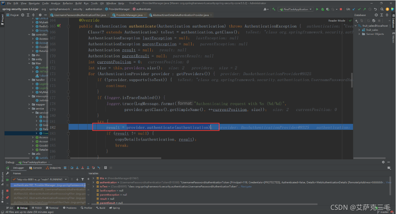Viewport: 396px width, 214px height.
Task: Expand the authentication variable node
Action: (94, 182)
